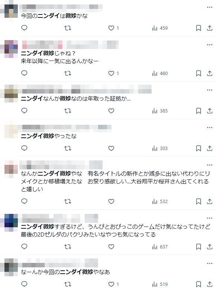Retweet the post with 480 views

coord(68,74)
